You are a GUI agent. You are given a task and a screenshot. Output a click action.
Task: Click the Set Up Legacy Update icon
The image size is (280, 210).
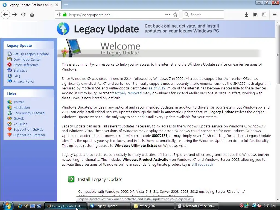pos(10,54)
